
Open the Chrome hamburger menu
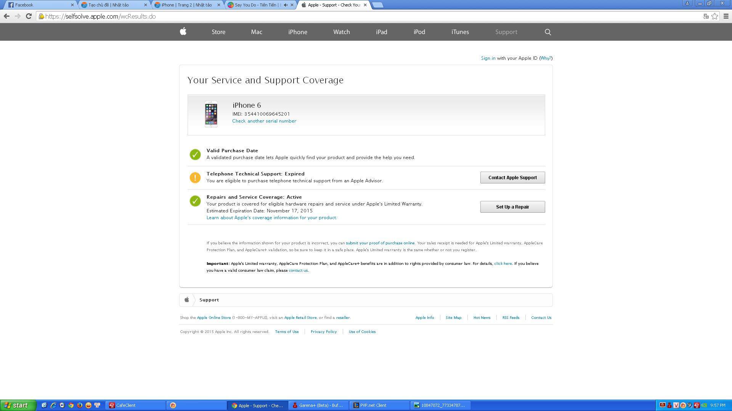click(x=726, y=16)
